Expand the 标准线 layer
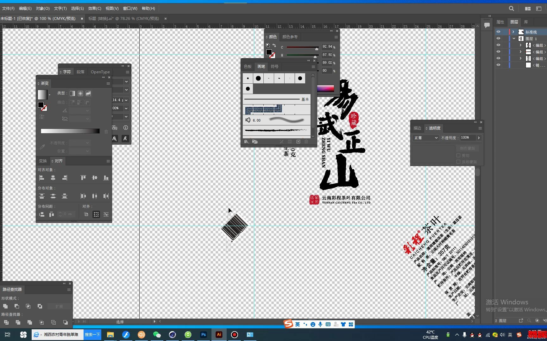This screenshot has height=341, width=547. tap(513, 32)
